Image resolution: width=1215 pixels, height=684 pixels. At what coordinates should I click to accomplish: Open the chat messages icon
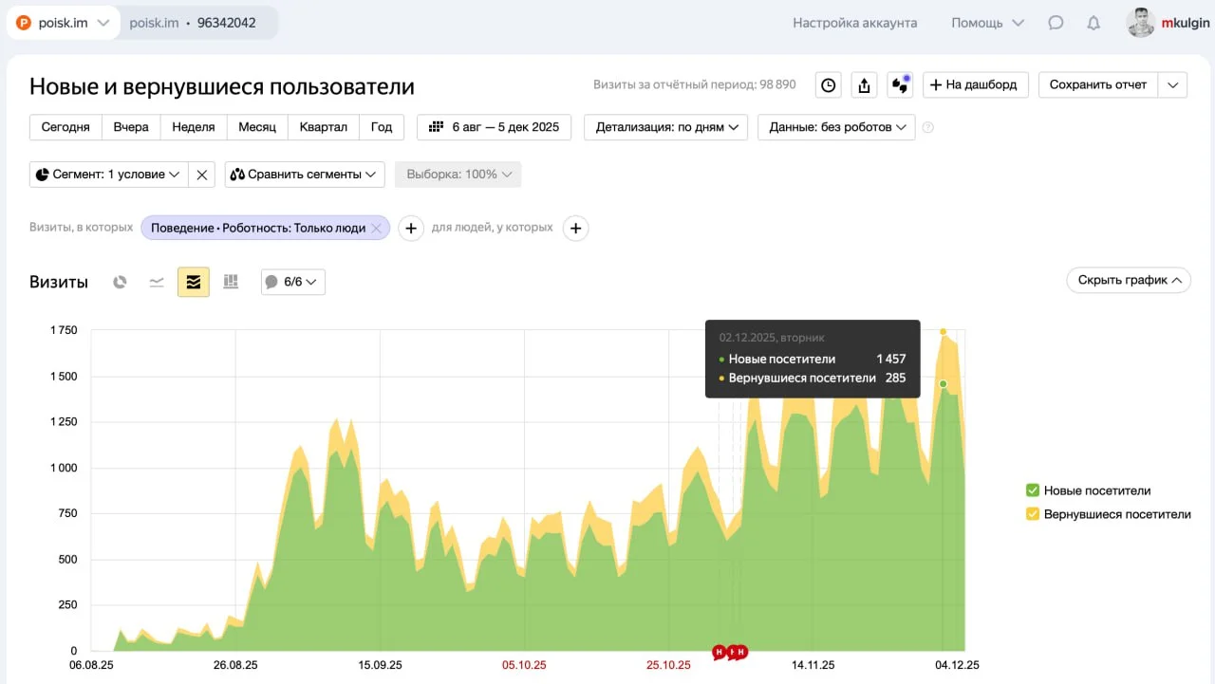click(x=1056, y=23)
